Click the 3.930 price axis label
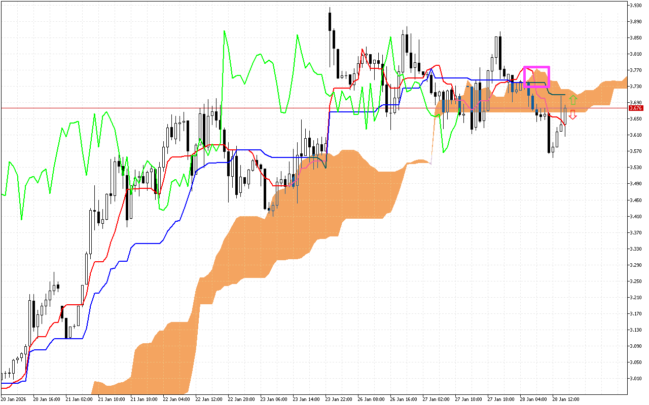Viewport: 649px width, 405px height. pos(635,5)
